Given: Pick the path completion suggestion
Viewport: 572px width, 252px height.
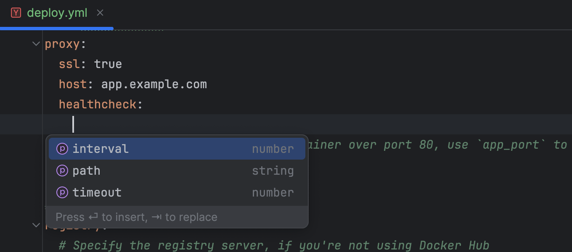Looking at the screenshot, I should pyautogui.click(x=87, y=171).
